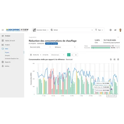This screenshot has height=124, width=124.
Task: Click the middle chart tool icon
Action: pos(114,59)
